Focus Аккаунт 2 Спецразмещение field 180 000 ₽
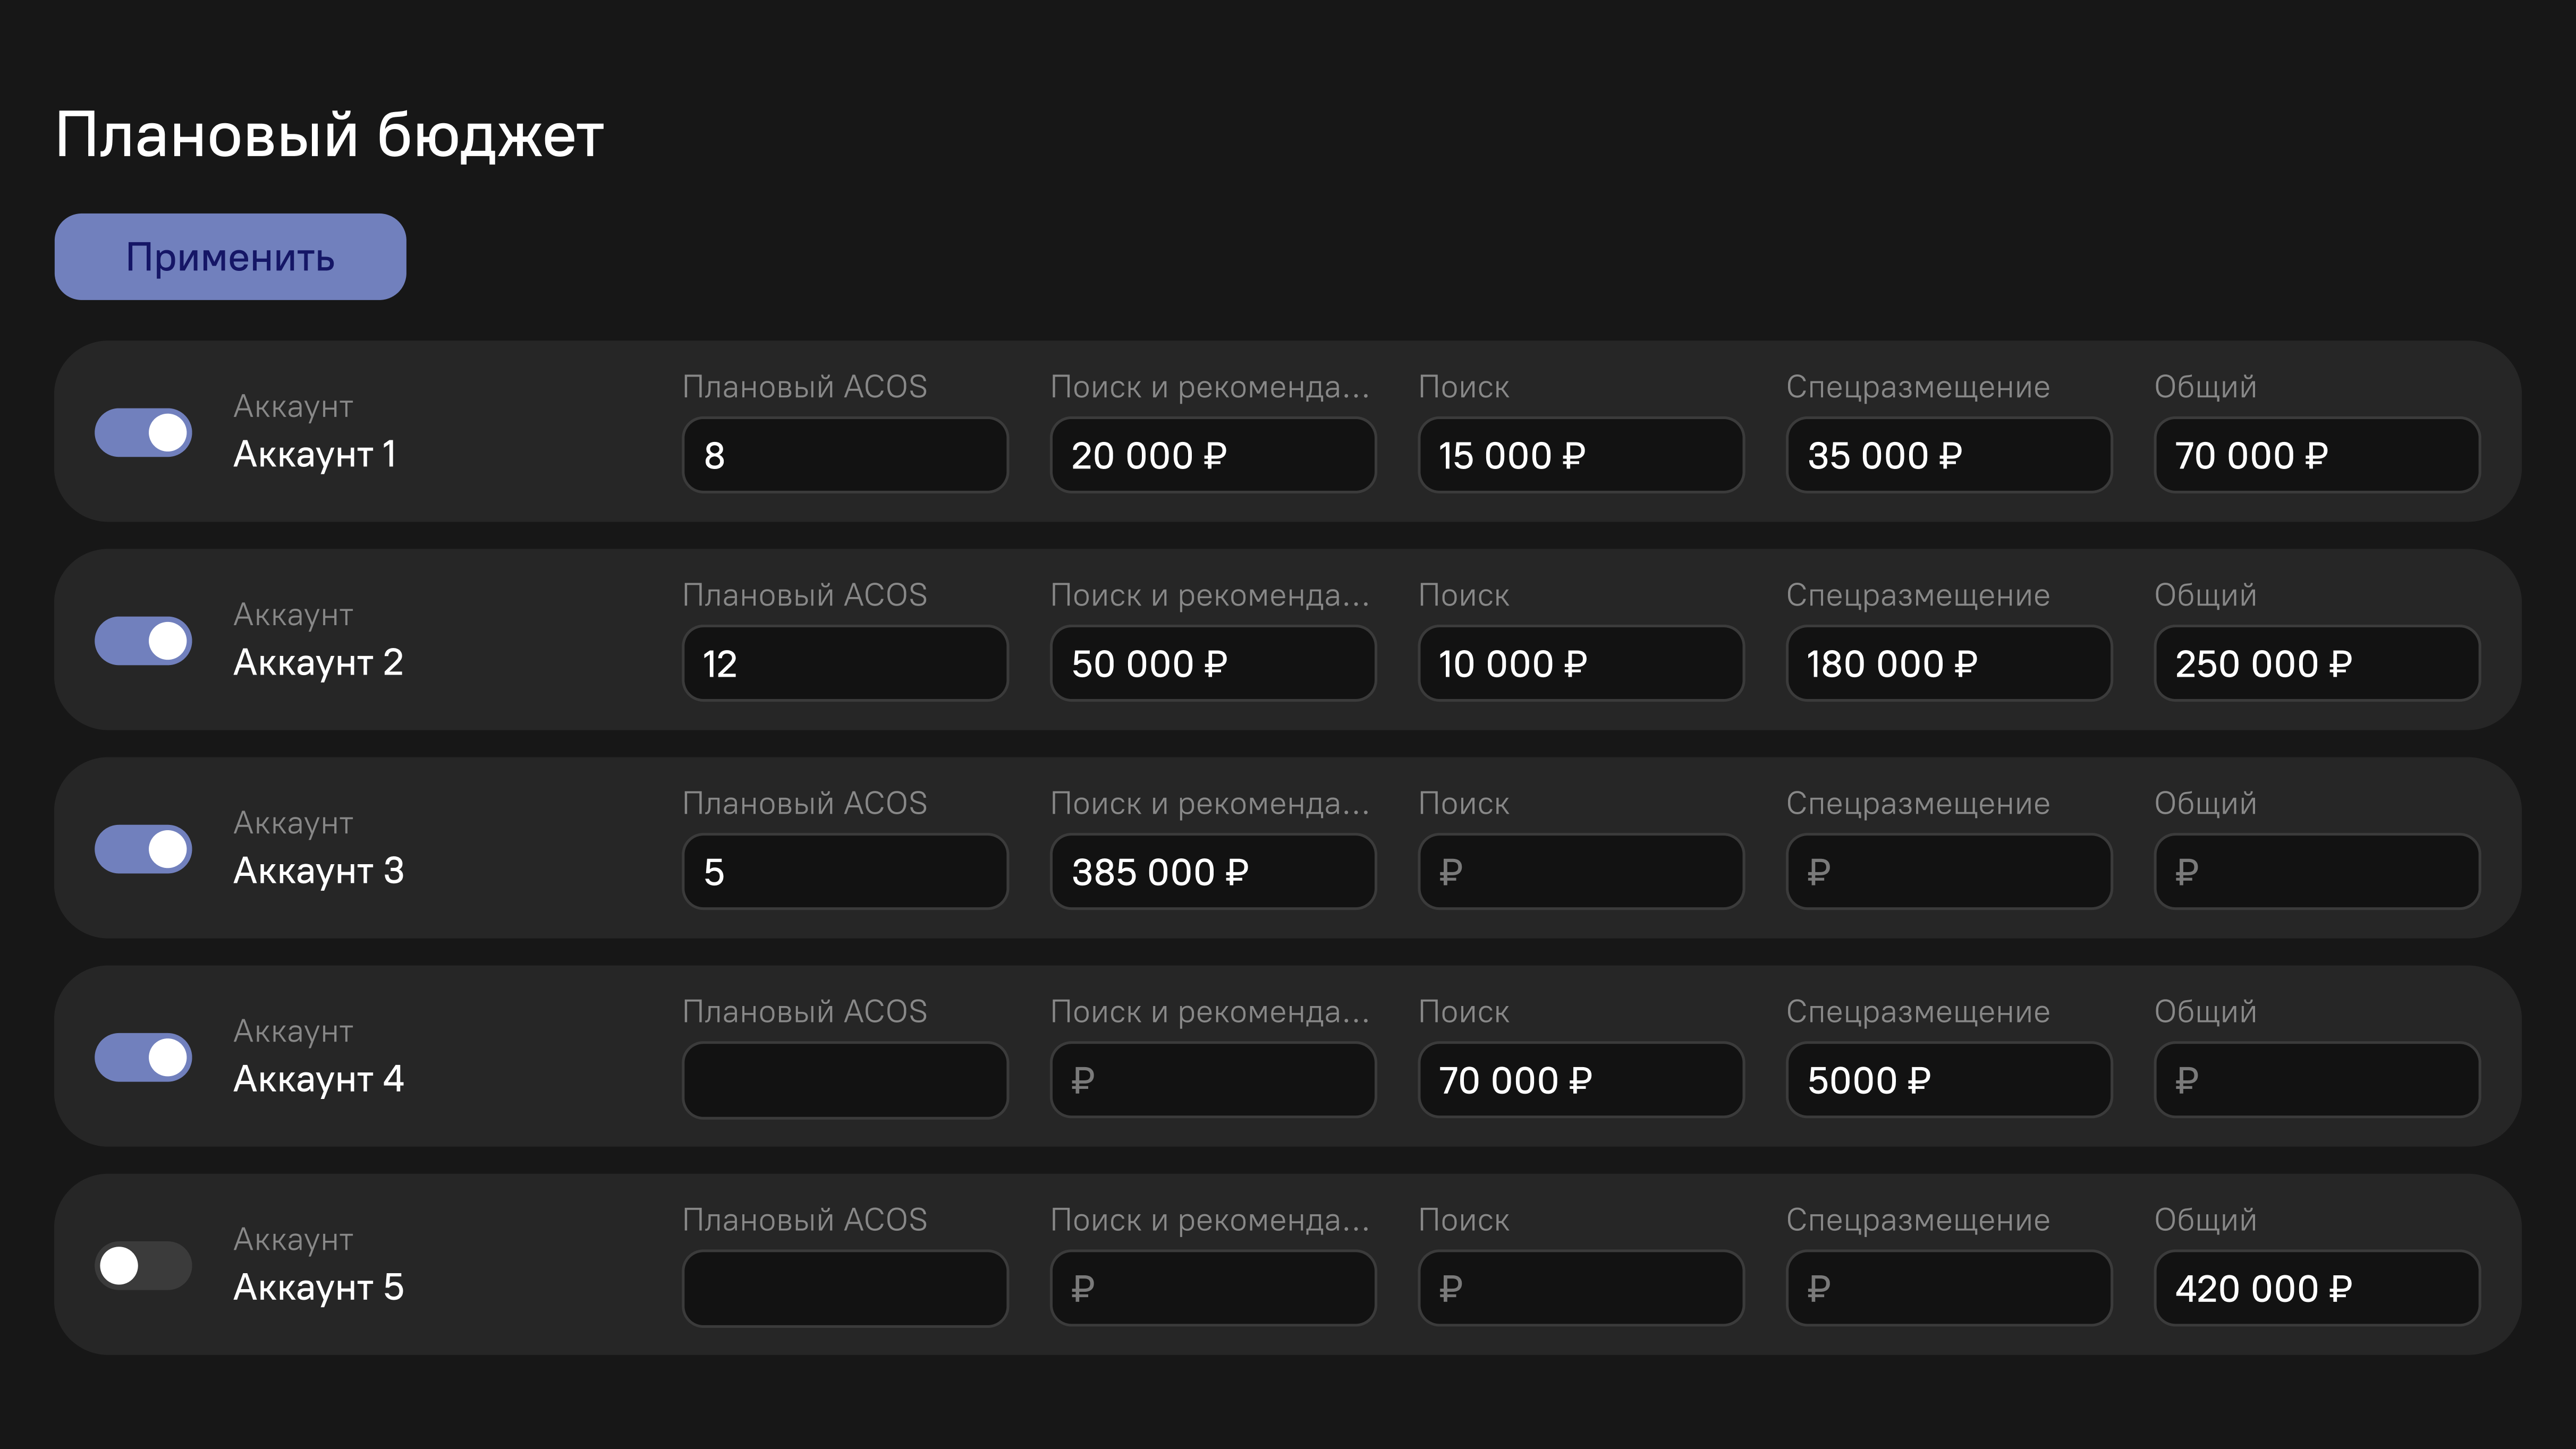The width and height of the screenshot is (2576, 1449). (x=1948, y=663)
